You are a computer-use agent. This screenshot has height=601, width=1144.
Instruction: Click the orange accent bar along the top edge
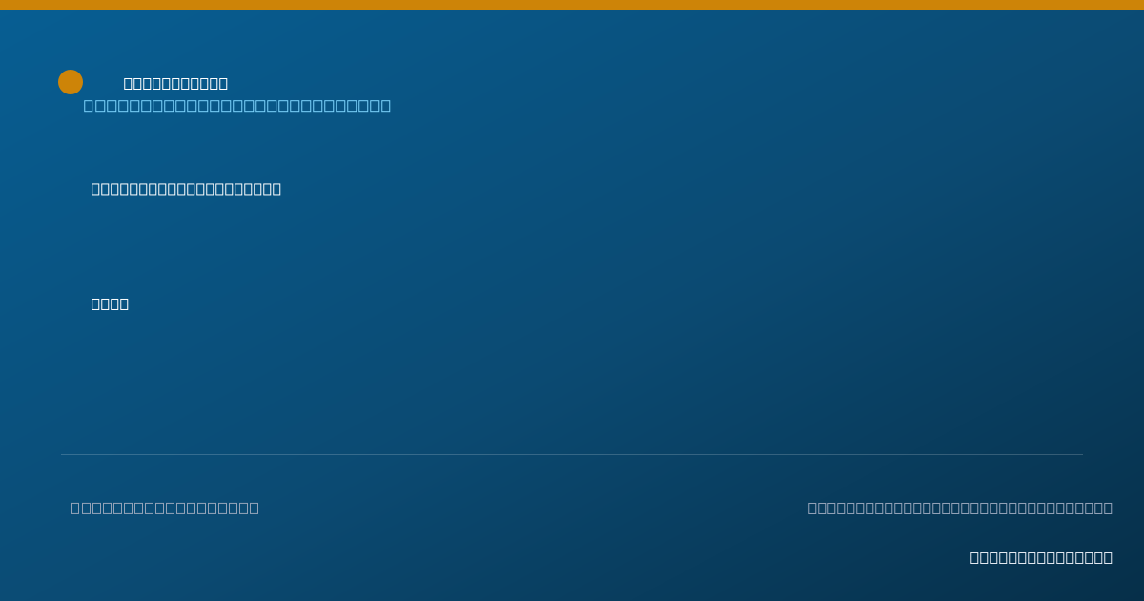coord(572,5)
